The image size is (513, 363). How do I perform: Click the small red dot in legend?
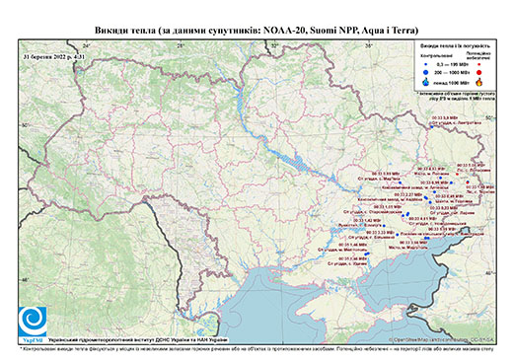[x=478, y=64]
